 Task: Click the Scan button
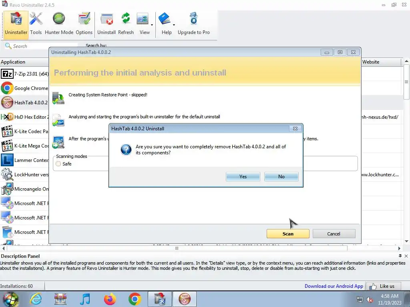coord(288,233)
